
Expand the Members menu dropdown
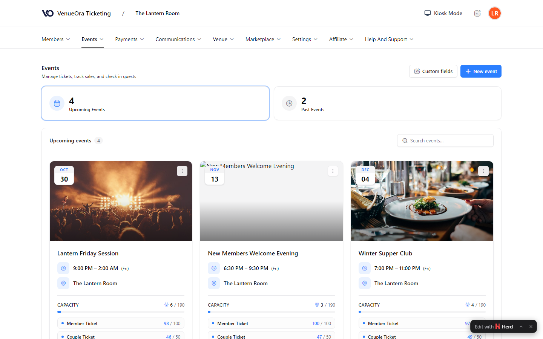56,39
